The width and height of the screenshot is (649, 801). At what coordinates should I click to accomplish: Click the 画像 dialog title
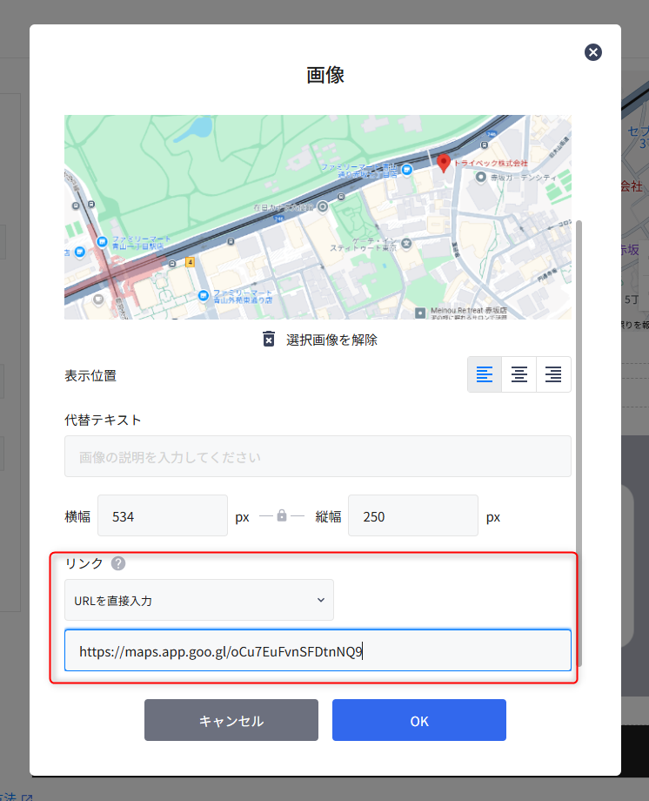click(325, 75)
